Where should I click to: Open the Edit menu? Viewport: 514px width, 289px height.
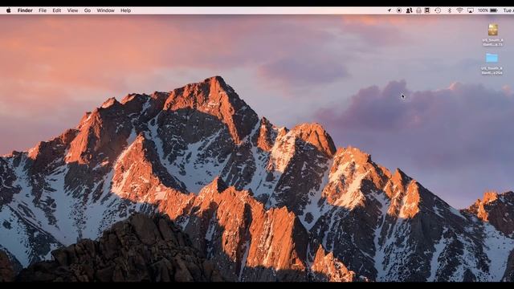(57, 10)
